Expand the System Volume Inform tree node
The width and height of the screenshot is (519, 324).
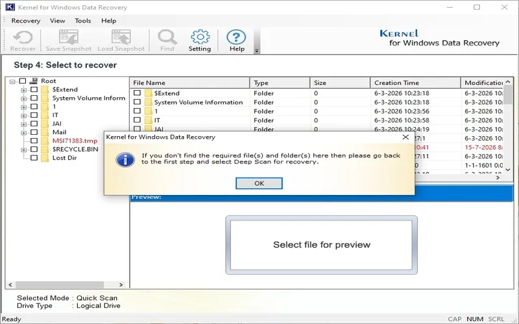23,98
